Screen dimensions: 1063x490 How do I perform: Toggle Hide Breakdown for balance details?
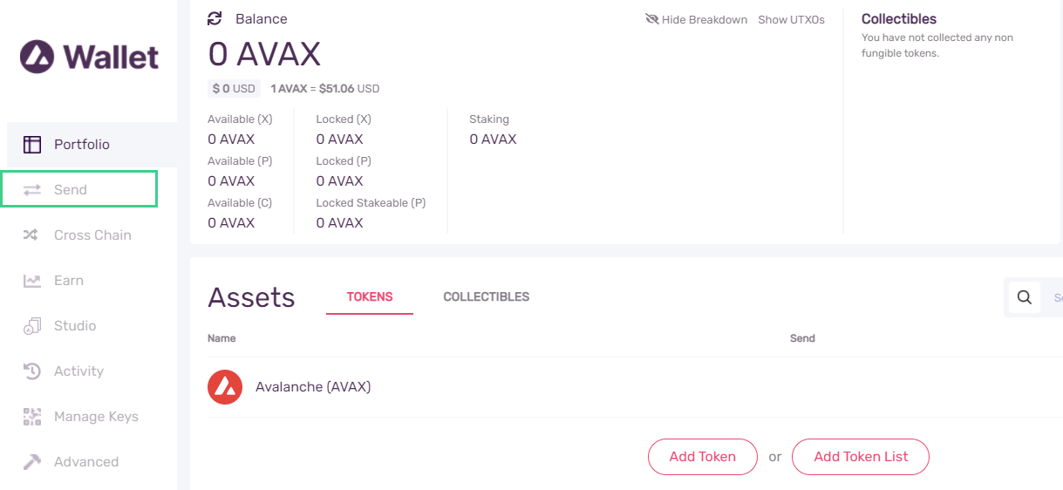(x=696, y=19)
